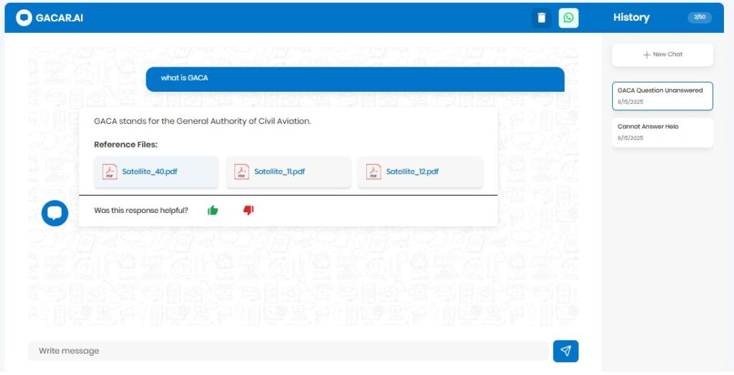734x375 pixels.
Task: Click the chatbot avatar bubble icon
Action: (55, 213)
